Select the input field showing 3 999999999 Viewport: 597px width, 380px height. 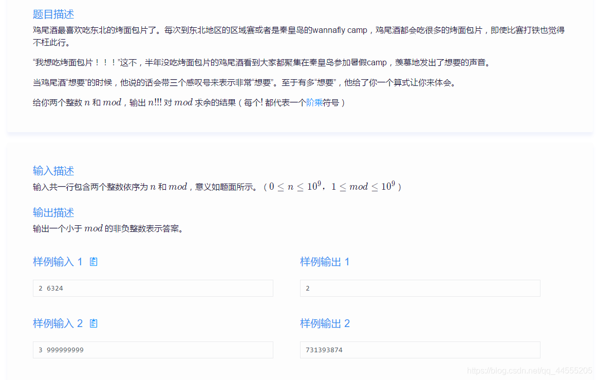click(x=153, y=350)
